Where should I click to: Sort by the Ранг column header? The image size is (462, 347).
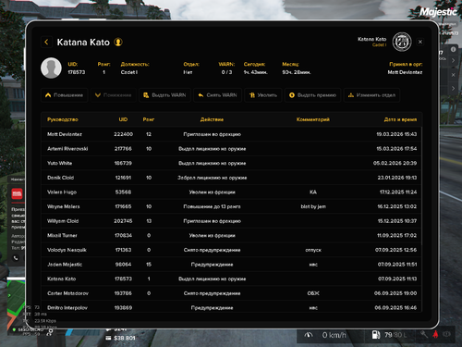[149, 119]
